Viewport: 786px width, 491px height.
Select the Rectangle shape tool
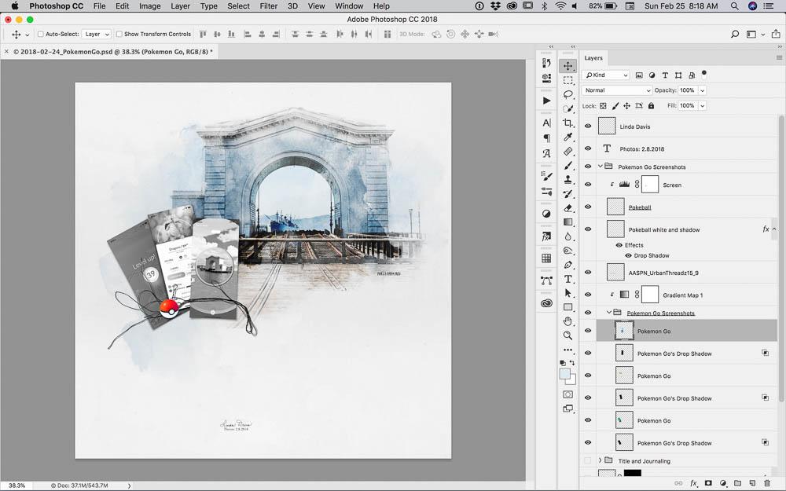[x=567, y=307]
